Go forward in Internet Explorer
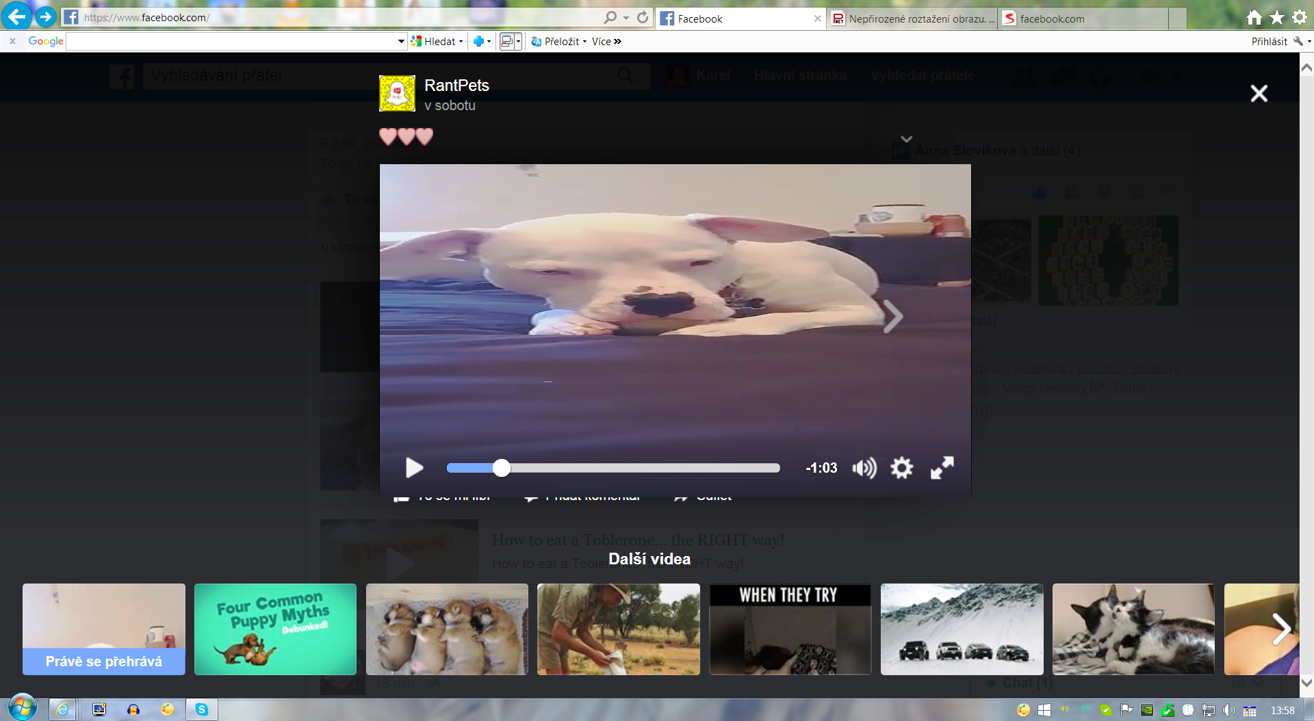This screenshot has width=1314, height=721. click(45, 16)
